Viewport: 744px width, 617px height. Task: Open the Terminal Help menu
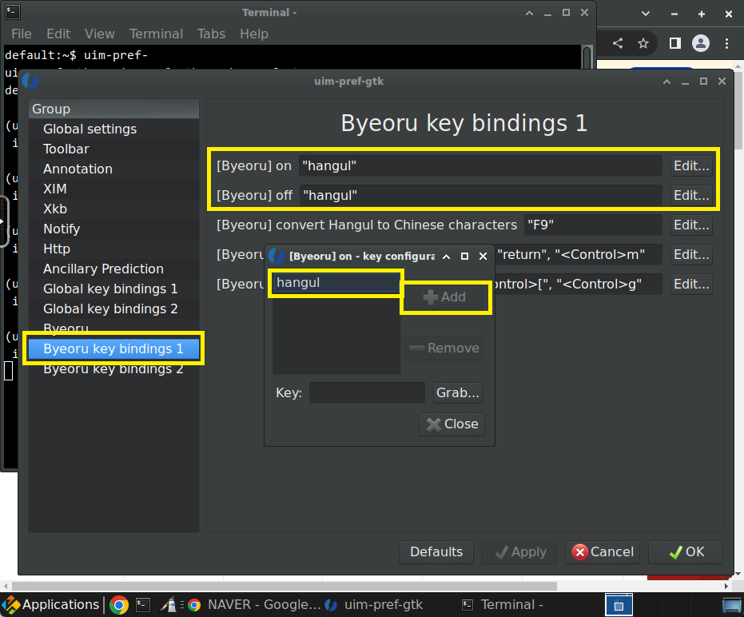[254, 34]
